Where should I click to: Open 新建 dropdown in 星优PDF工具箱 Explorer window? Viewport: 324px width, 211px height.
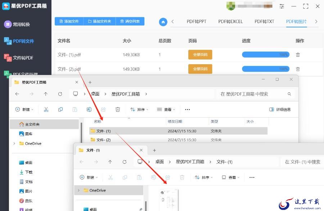point(24,110)
